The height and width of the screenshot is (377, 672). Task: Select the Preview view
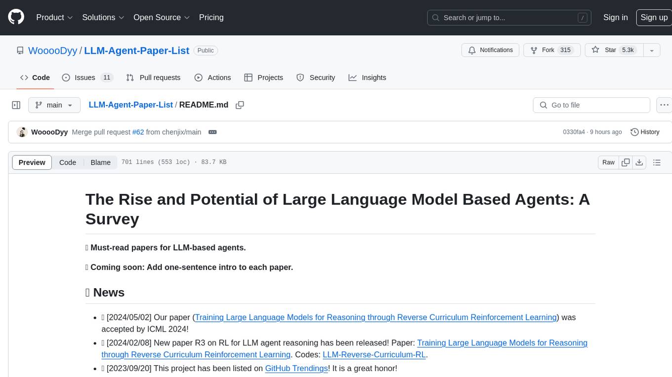pos(32,162)
